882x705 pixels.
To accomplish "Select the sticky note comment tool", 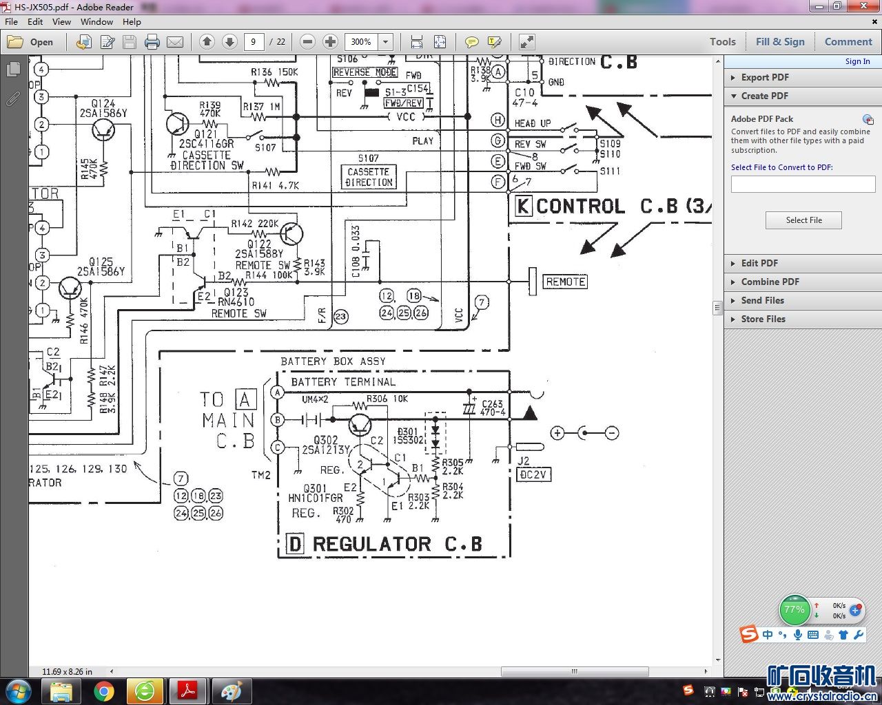I will point(471,42).
